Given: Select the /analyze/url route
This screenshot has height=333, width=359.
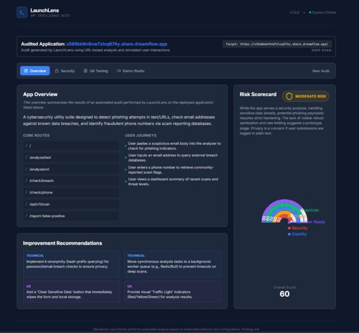Looking at the screenshot, I should click(71, 169).
